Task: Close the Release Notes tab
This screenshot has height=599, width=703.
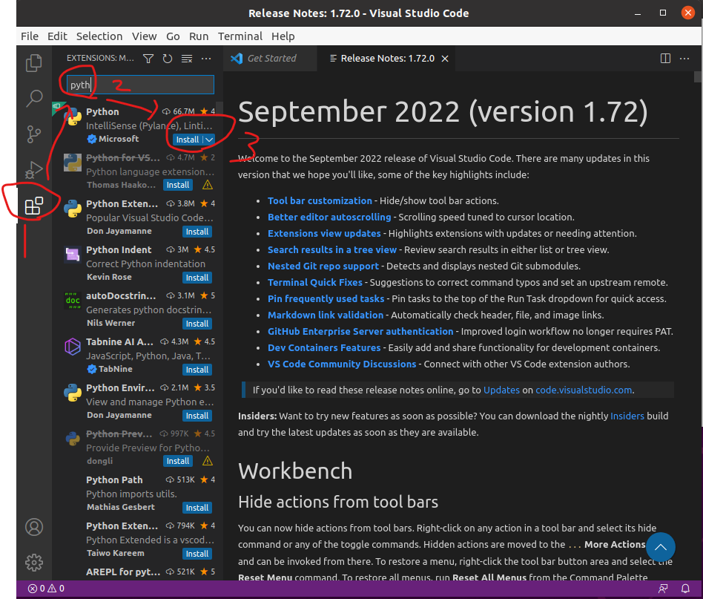Action: tap(445, 59)
